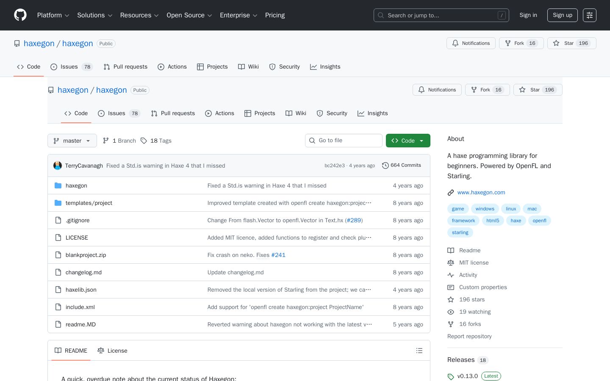Image resolution: width=610 pixels, height=381 pixels.
Task: Open the v0.13.0 release link
Action: point(468,376)
